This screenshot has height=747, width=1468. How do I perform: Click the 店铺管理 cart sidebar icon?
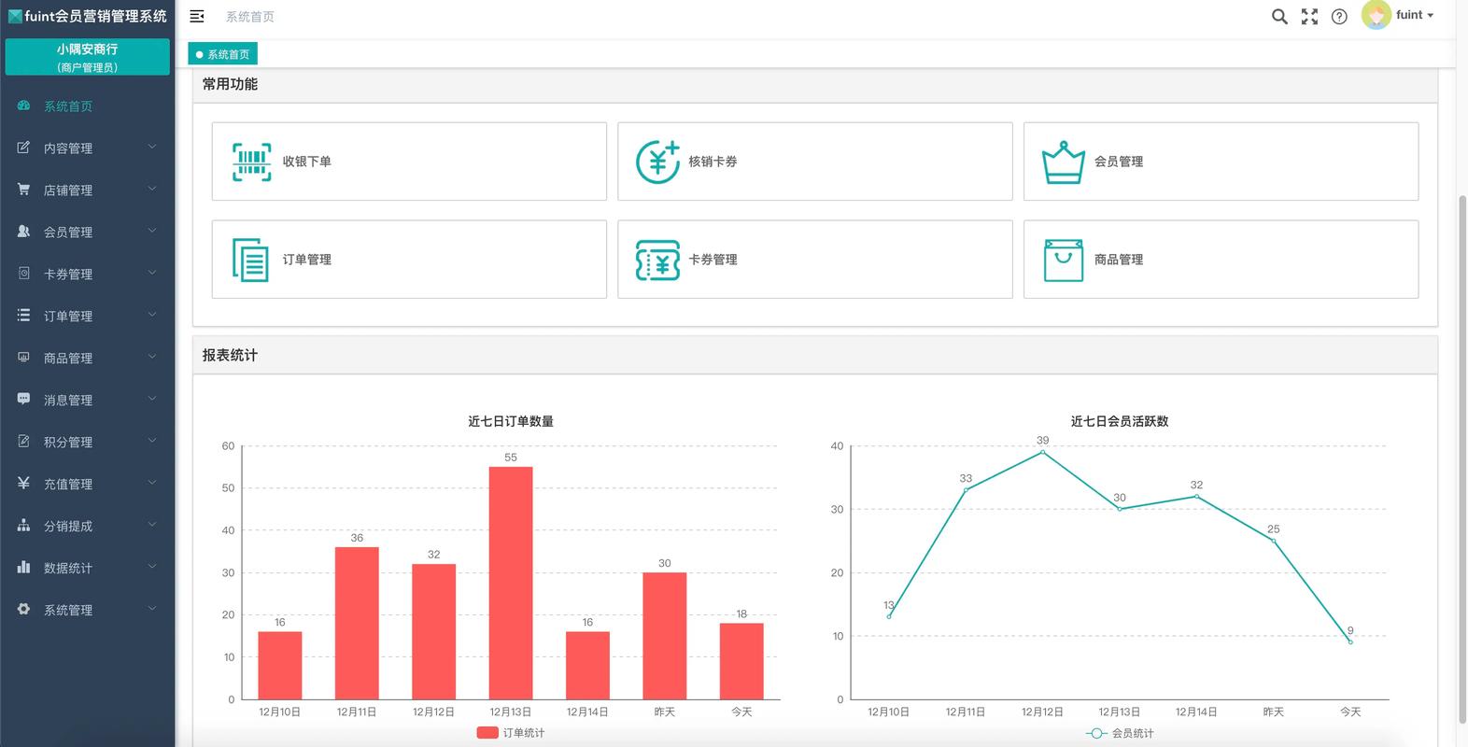pyautogui.click(x=23, y=190)
